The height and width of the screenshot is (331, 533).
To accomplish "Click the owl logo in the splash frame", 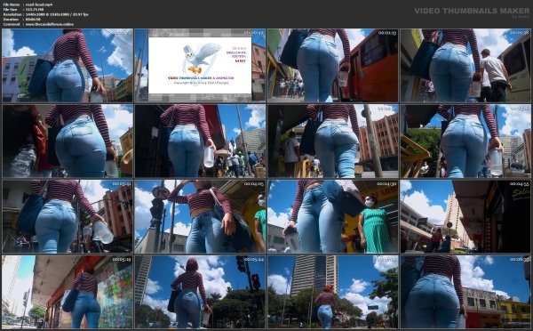I will coord(200,58).
